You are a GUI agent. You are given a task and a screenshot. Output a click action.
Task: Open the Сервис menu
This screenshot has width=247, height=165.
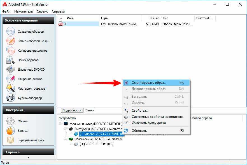tap(42, 11)
